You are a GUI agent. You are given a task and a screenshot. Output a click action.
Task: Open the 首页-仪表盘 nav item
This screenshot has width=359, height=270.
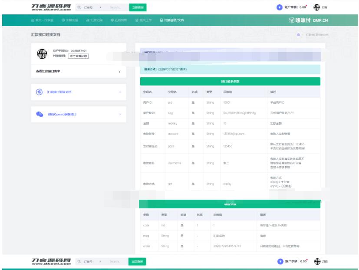click(x=43, y=20)
